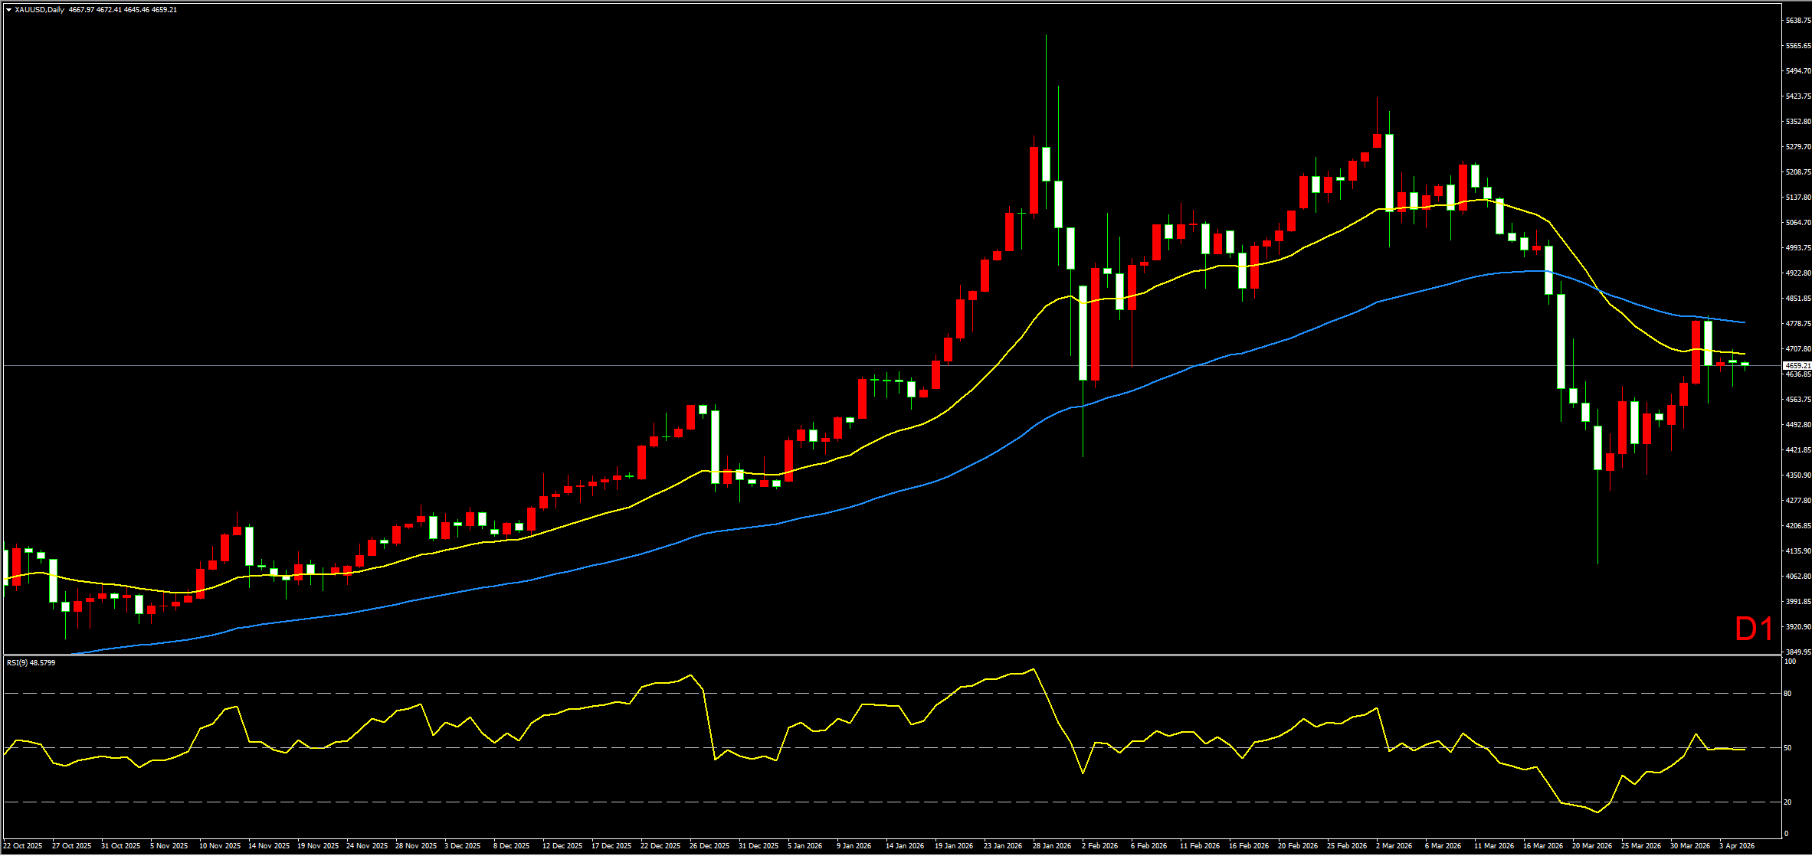Click the 19 Jan 2026 date label
Image resolution: width=1812 pixels, height=856 pixels.
(953, 846)
